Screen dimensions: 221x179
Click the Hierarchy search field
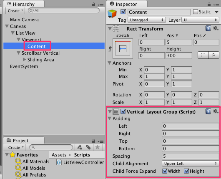[x=64, y=10]
